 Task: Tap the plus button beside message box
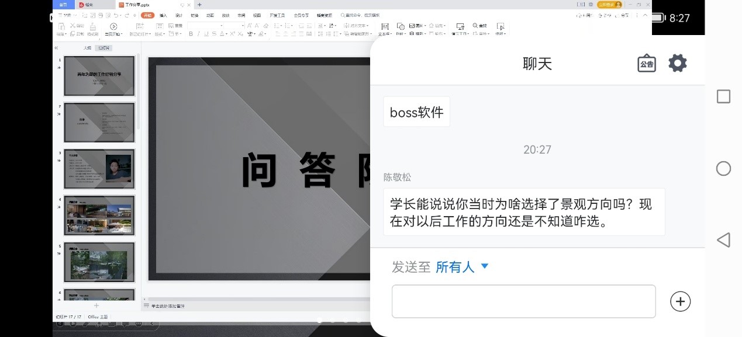(679, 301)
